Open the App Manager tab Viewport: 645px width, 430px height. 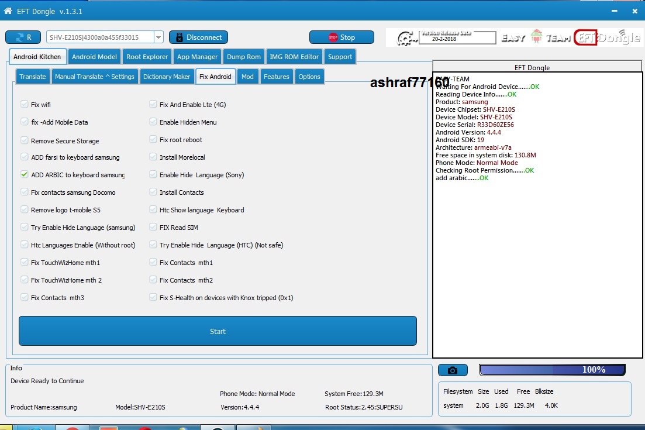click(x=197, y=57)
